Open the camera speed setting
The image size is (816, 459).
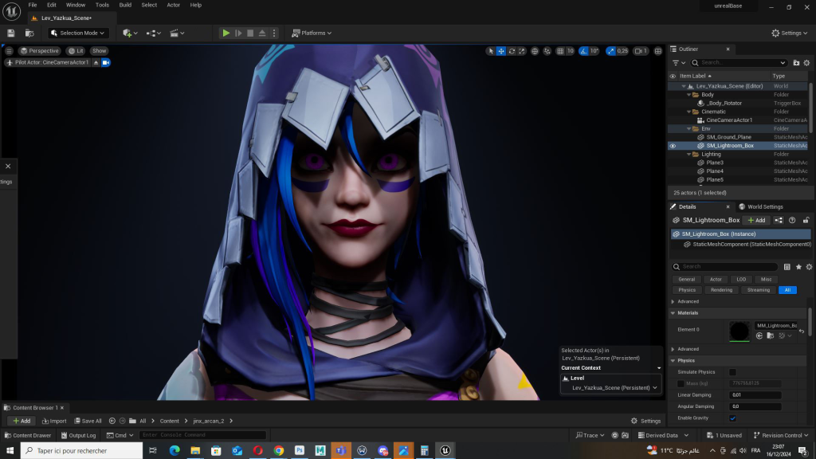(x=641, y=51)
